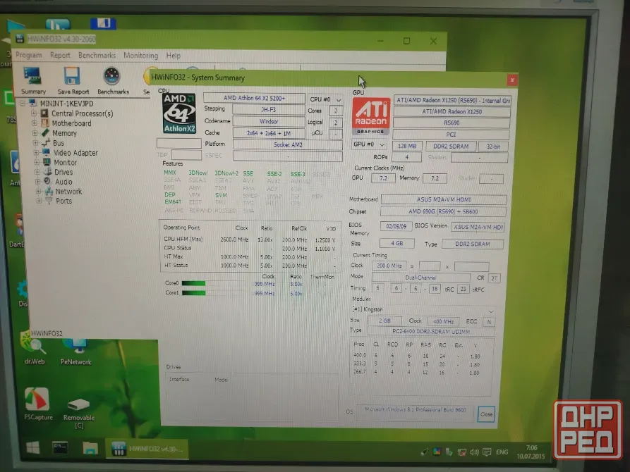Select the Motherboard tree icon
The image size is (630, 472).
click(x=44, y=123)
